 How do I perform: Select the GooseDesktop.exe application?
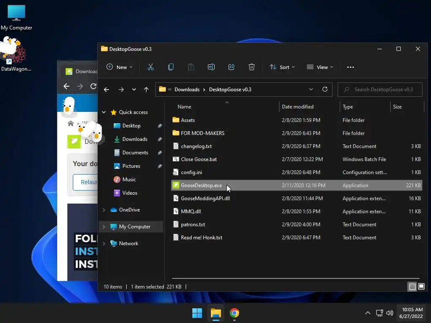(x=297, y=185)
